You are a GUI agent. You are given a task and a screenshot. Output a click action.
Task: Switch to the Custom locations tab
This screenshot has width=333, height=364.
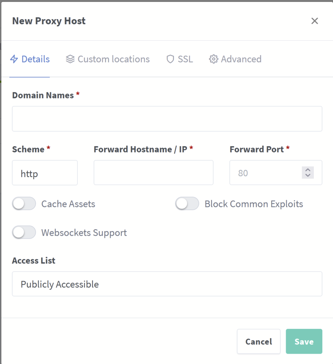point(113,59)
